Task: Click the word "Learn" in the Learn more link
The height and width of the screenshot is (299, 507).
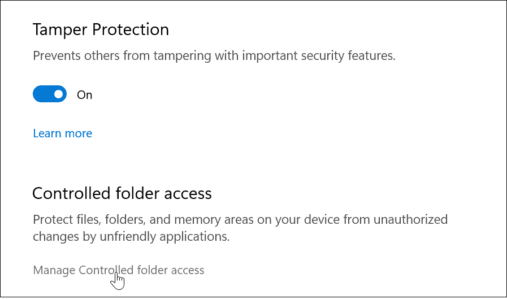Action: [47, 133]
